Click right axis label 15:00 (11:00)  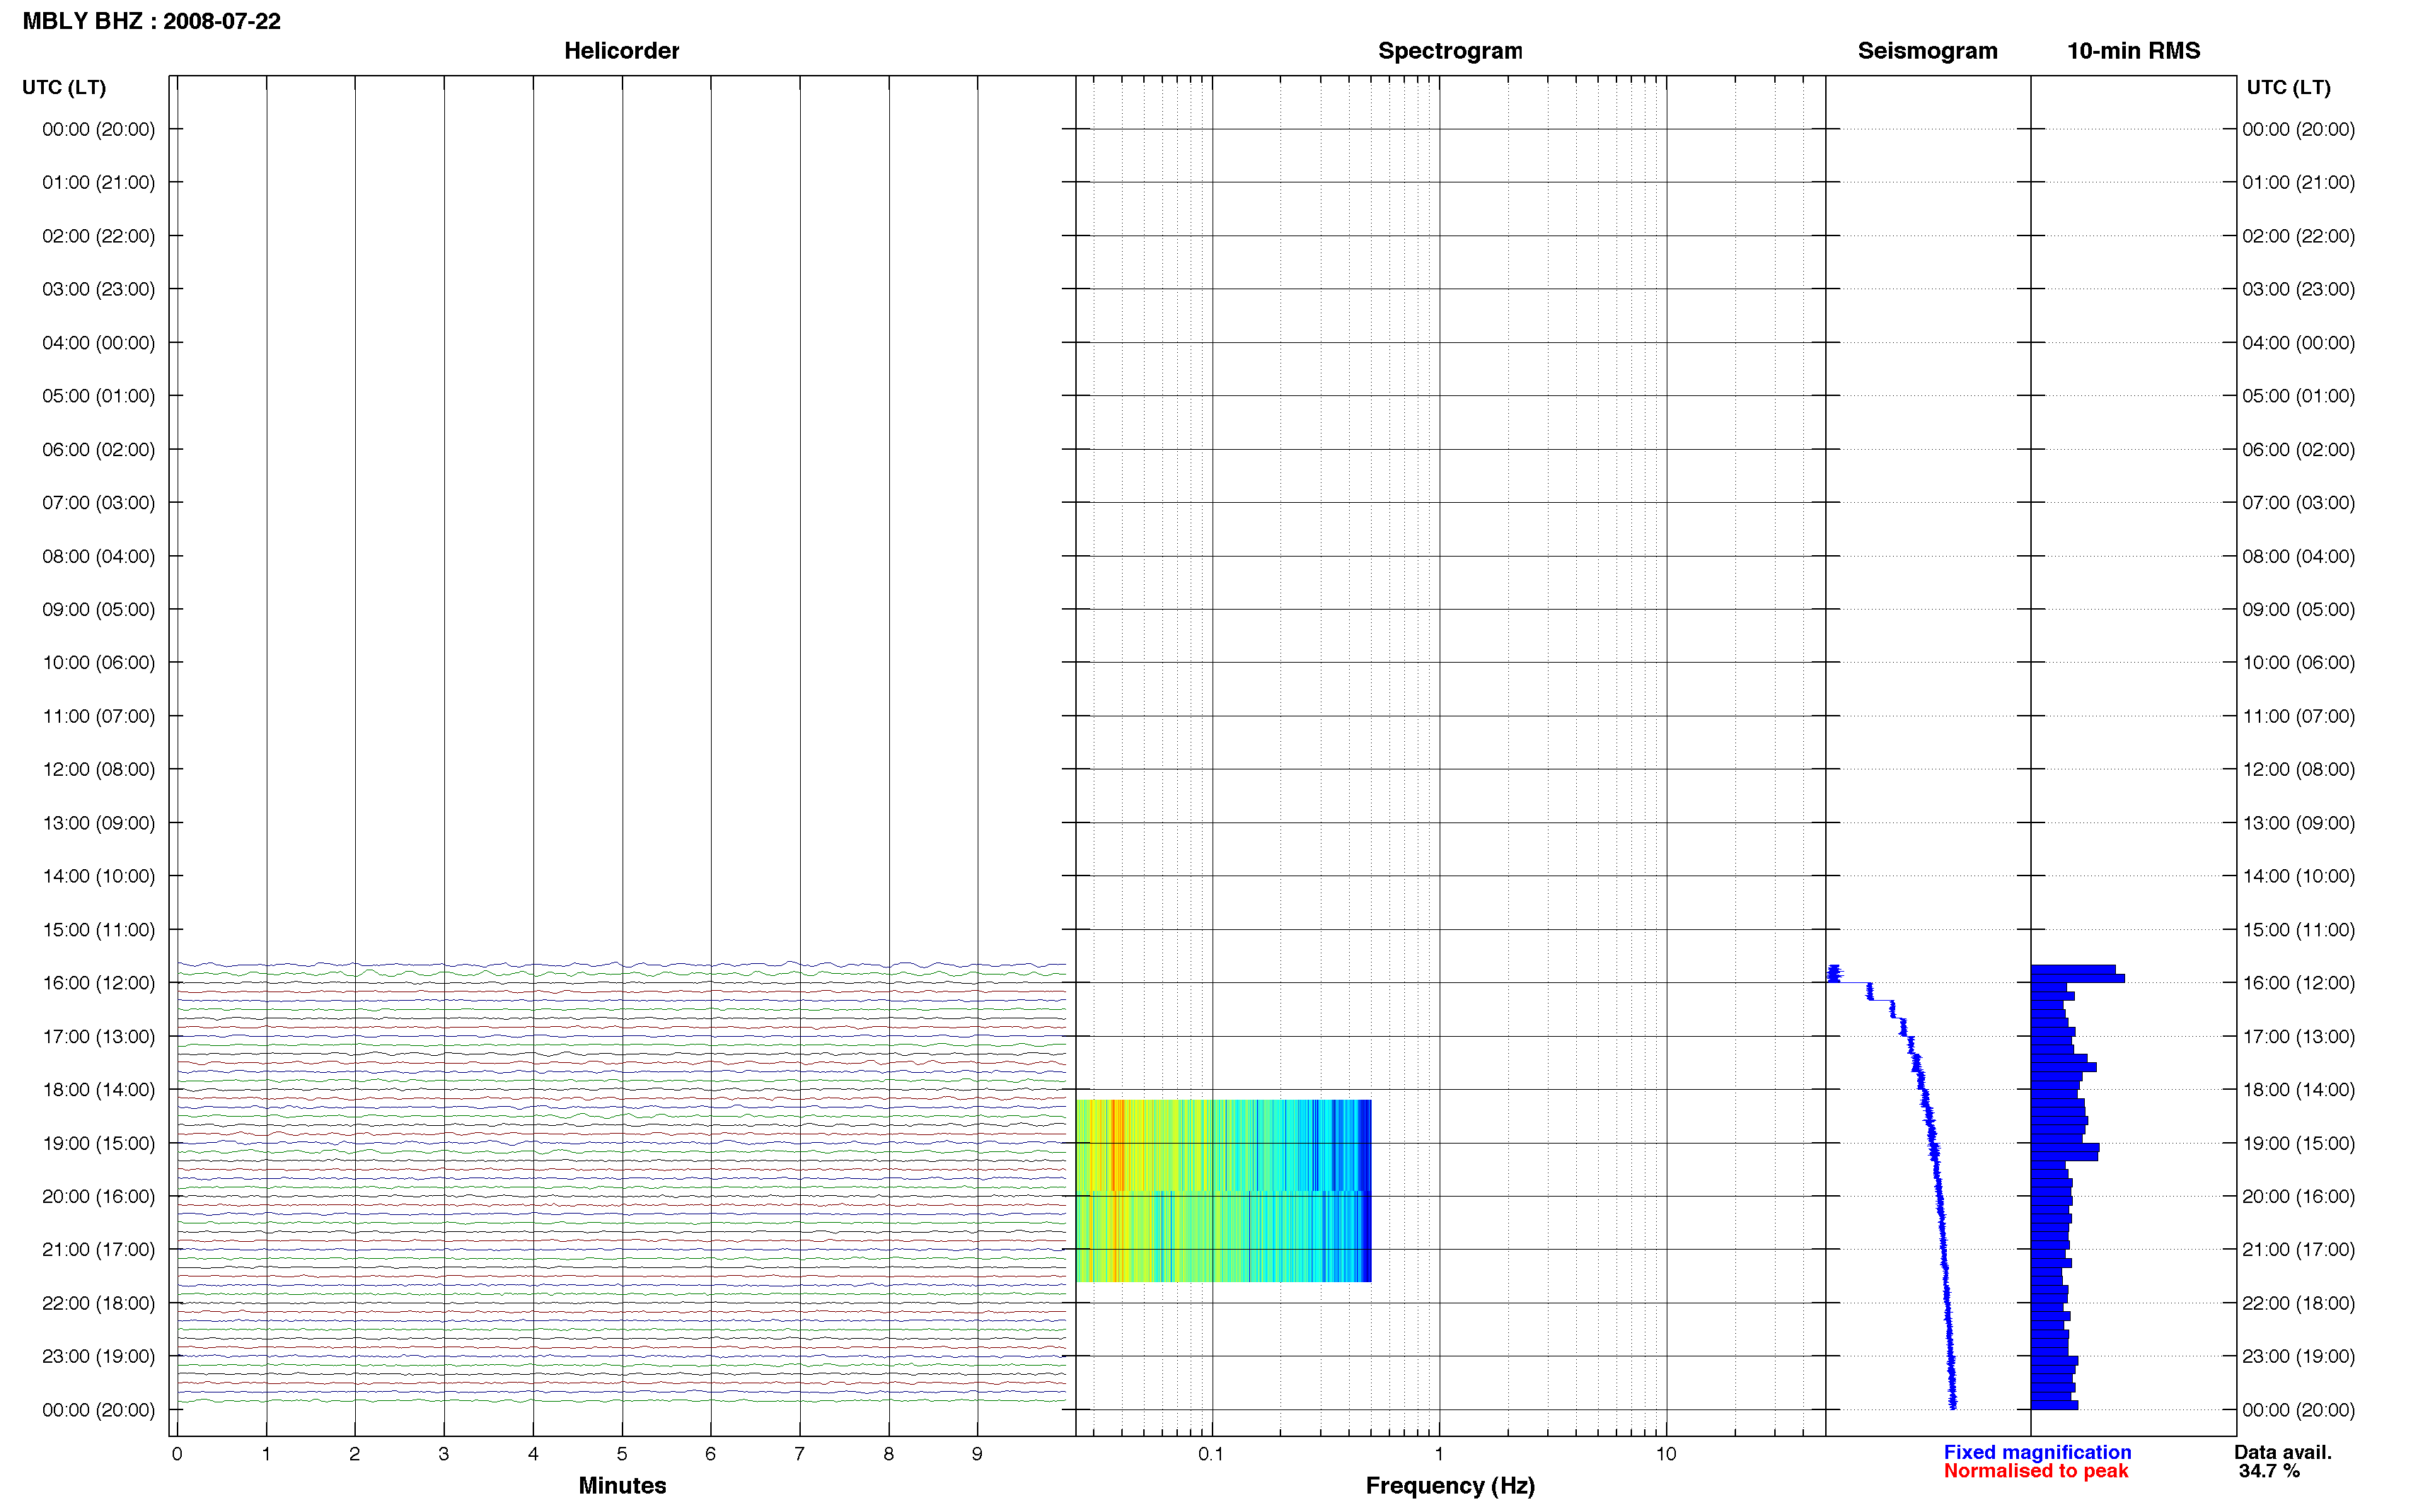(2298, 930)
